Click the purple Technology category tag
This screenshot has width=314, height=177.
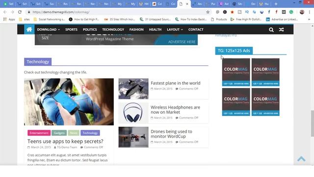[90, 133]
